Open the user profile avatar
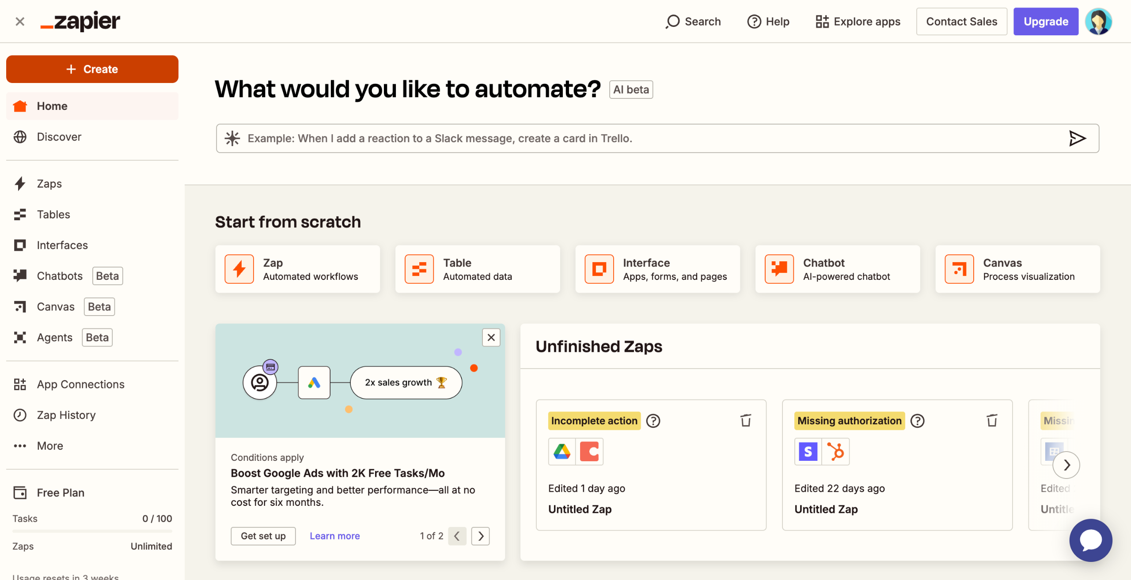1131x580 pixels. coord(1098,22)
